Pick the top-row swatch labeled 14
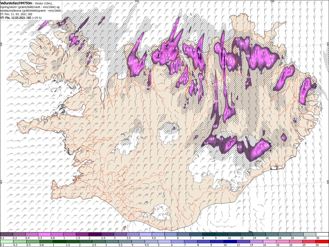This screenshot has height=247, width=329. (x=259, y=234)
